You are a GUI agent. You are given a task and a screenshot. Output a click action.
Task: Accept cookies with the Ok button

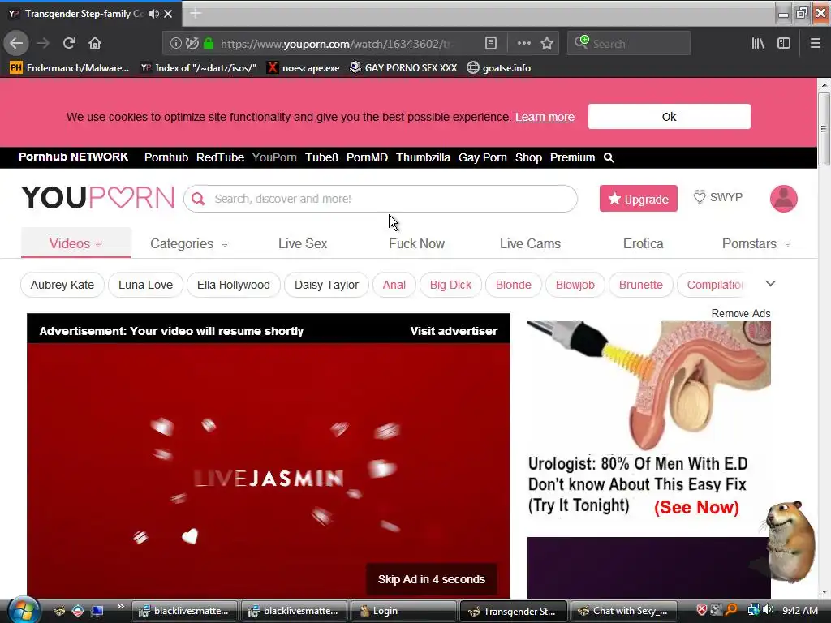669,117
